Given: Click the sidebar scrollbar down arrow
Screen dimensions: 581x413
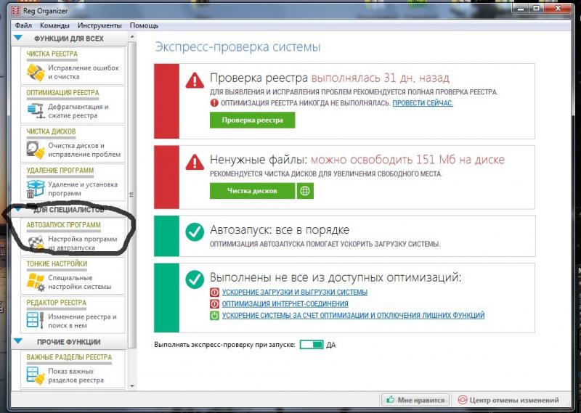Looking at the screenshot, I should coord(132,386).
